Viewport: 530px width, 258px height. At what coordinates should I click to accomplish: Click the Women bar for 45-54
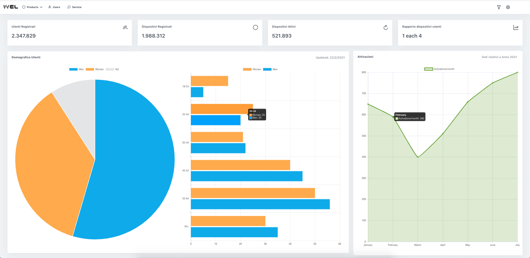pyautogui.click(x=240, y=165)
